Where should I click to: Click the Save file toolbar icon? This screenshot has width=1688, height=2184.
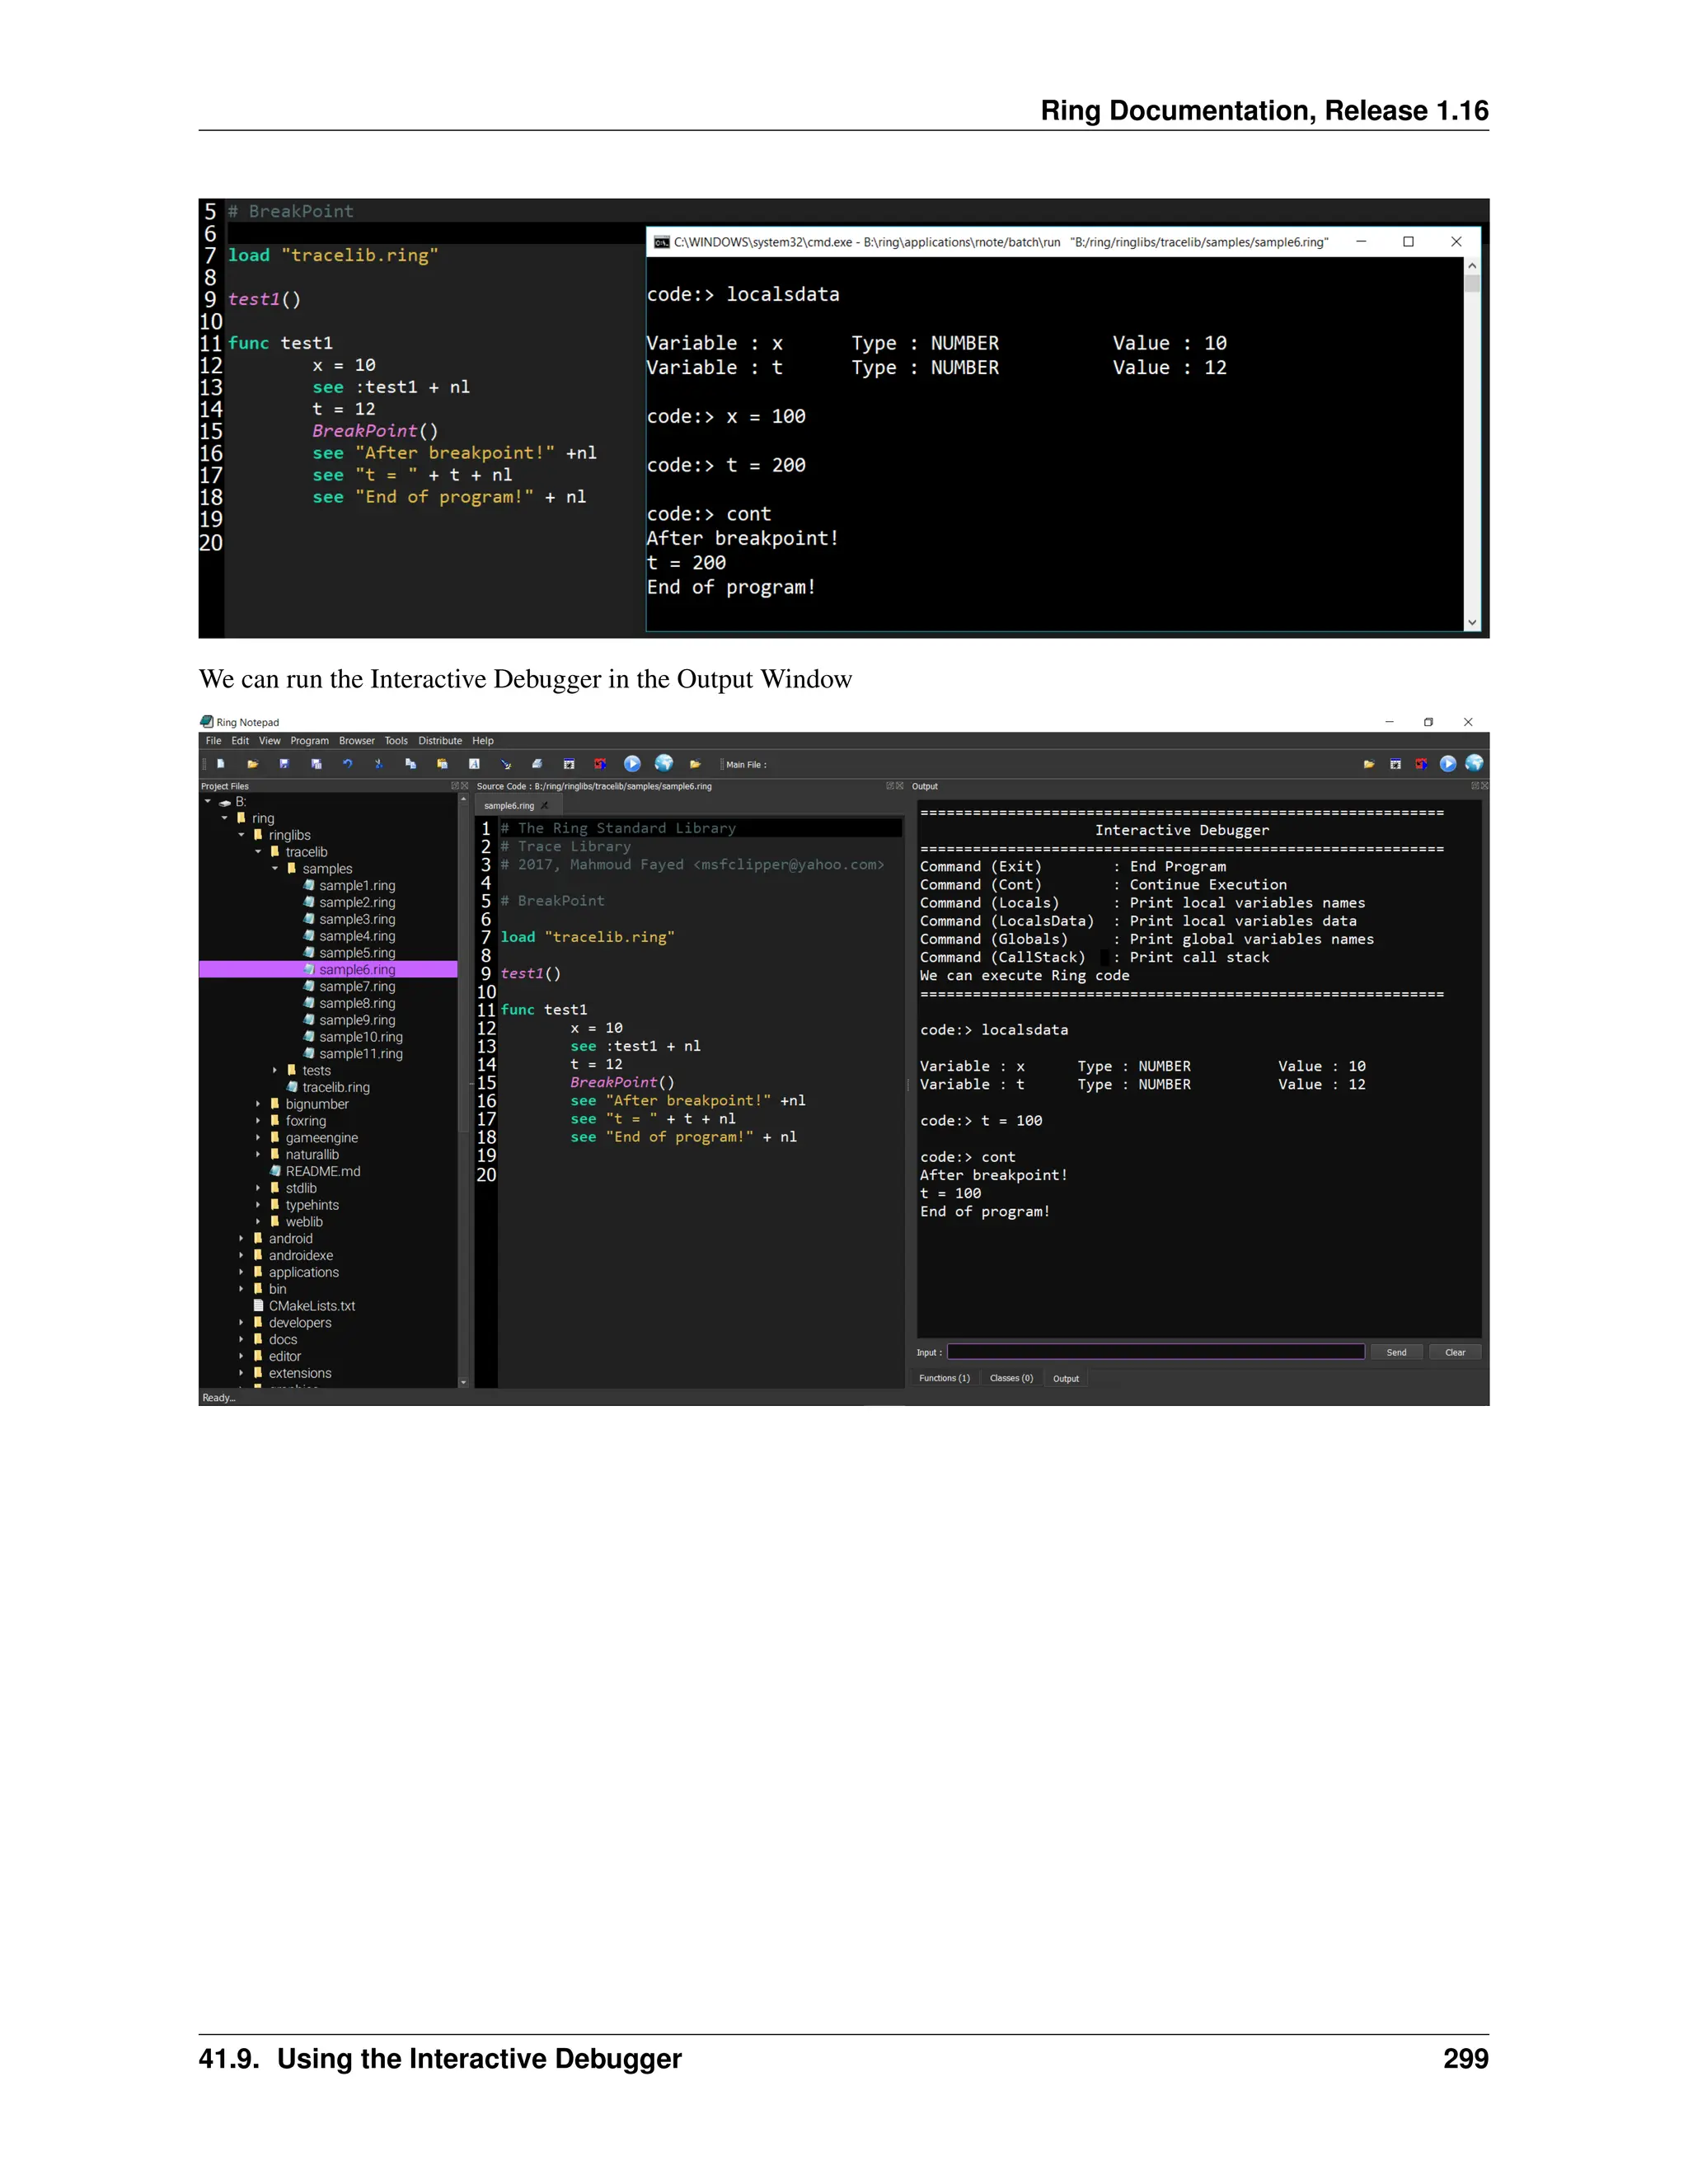pyautogui.click(x=284, y=764)
